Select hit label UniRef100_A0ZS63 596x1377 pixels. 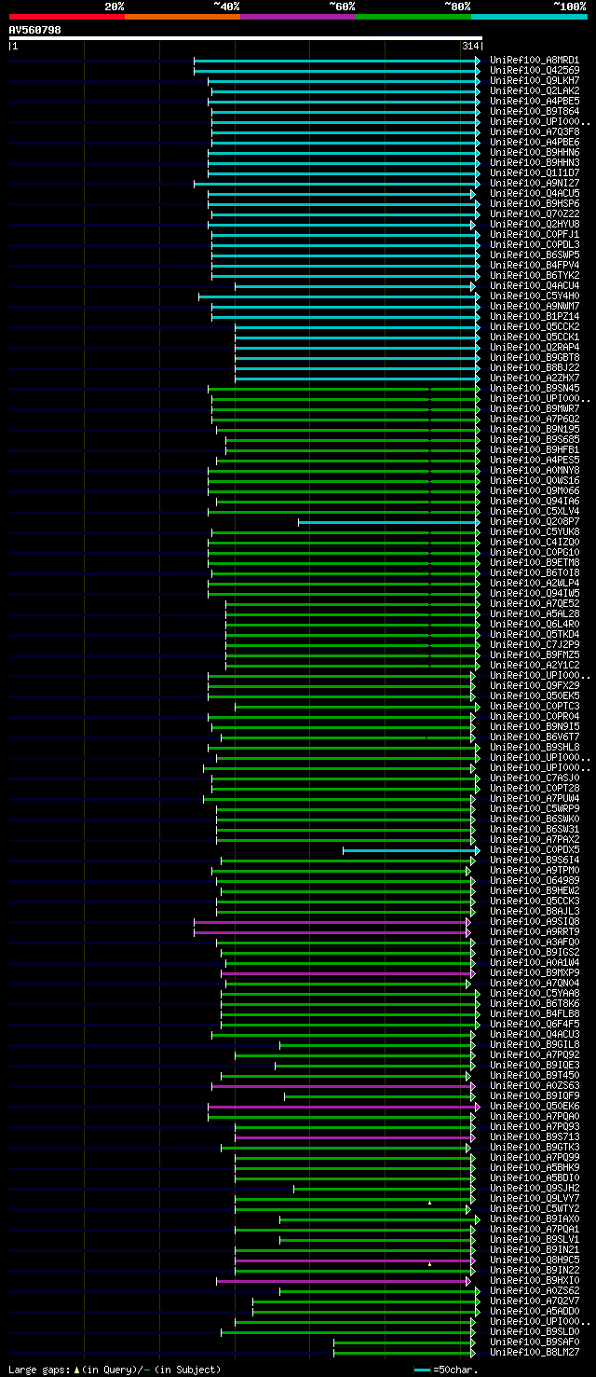point(535,1085)
